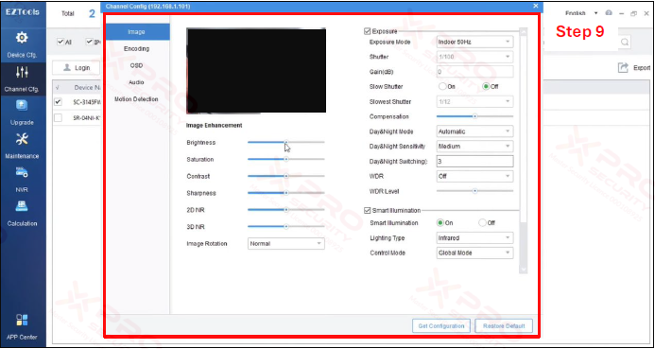
Task: Toggle the Exposure checkbox
Action: coord(367,31)
